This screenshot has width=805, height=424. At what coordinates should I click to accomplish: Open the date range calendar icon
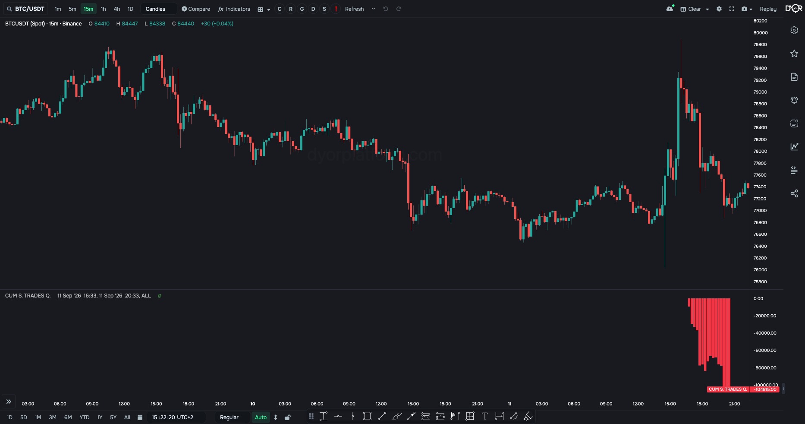pos(140,418)
